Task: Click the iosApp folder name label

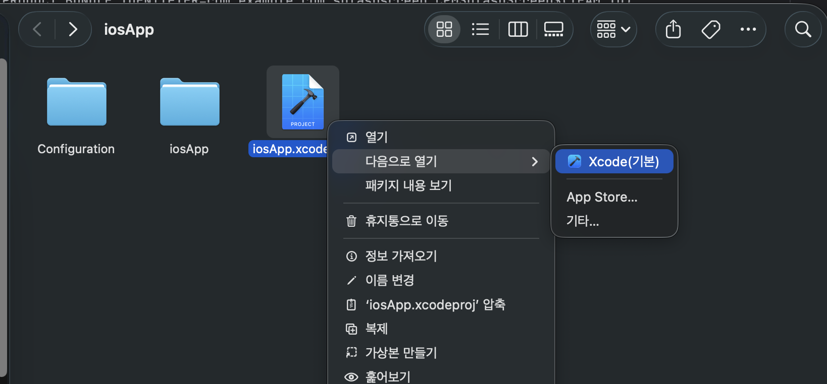Action: (x=189, y=149)
